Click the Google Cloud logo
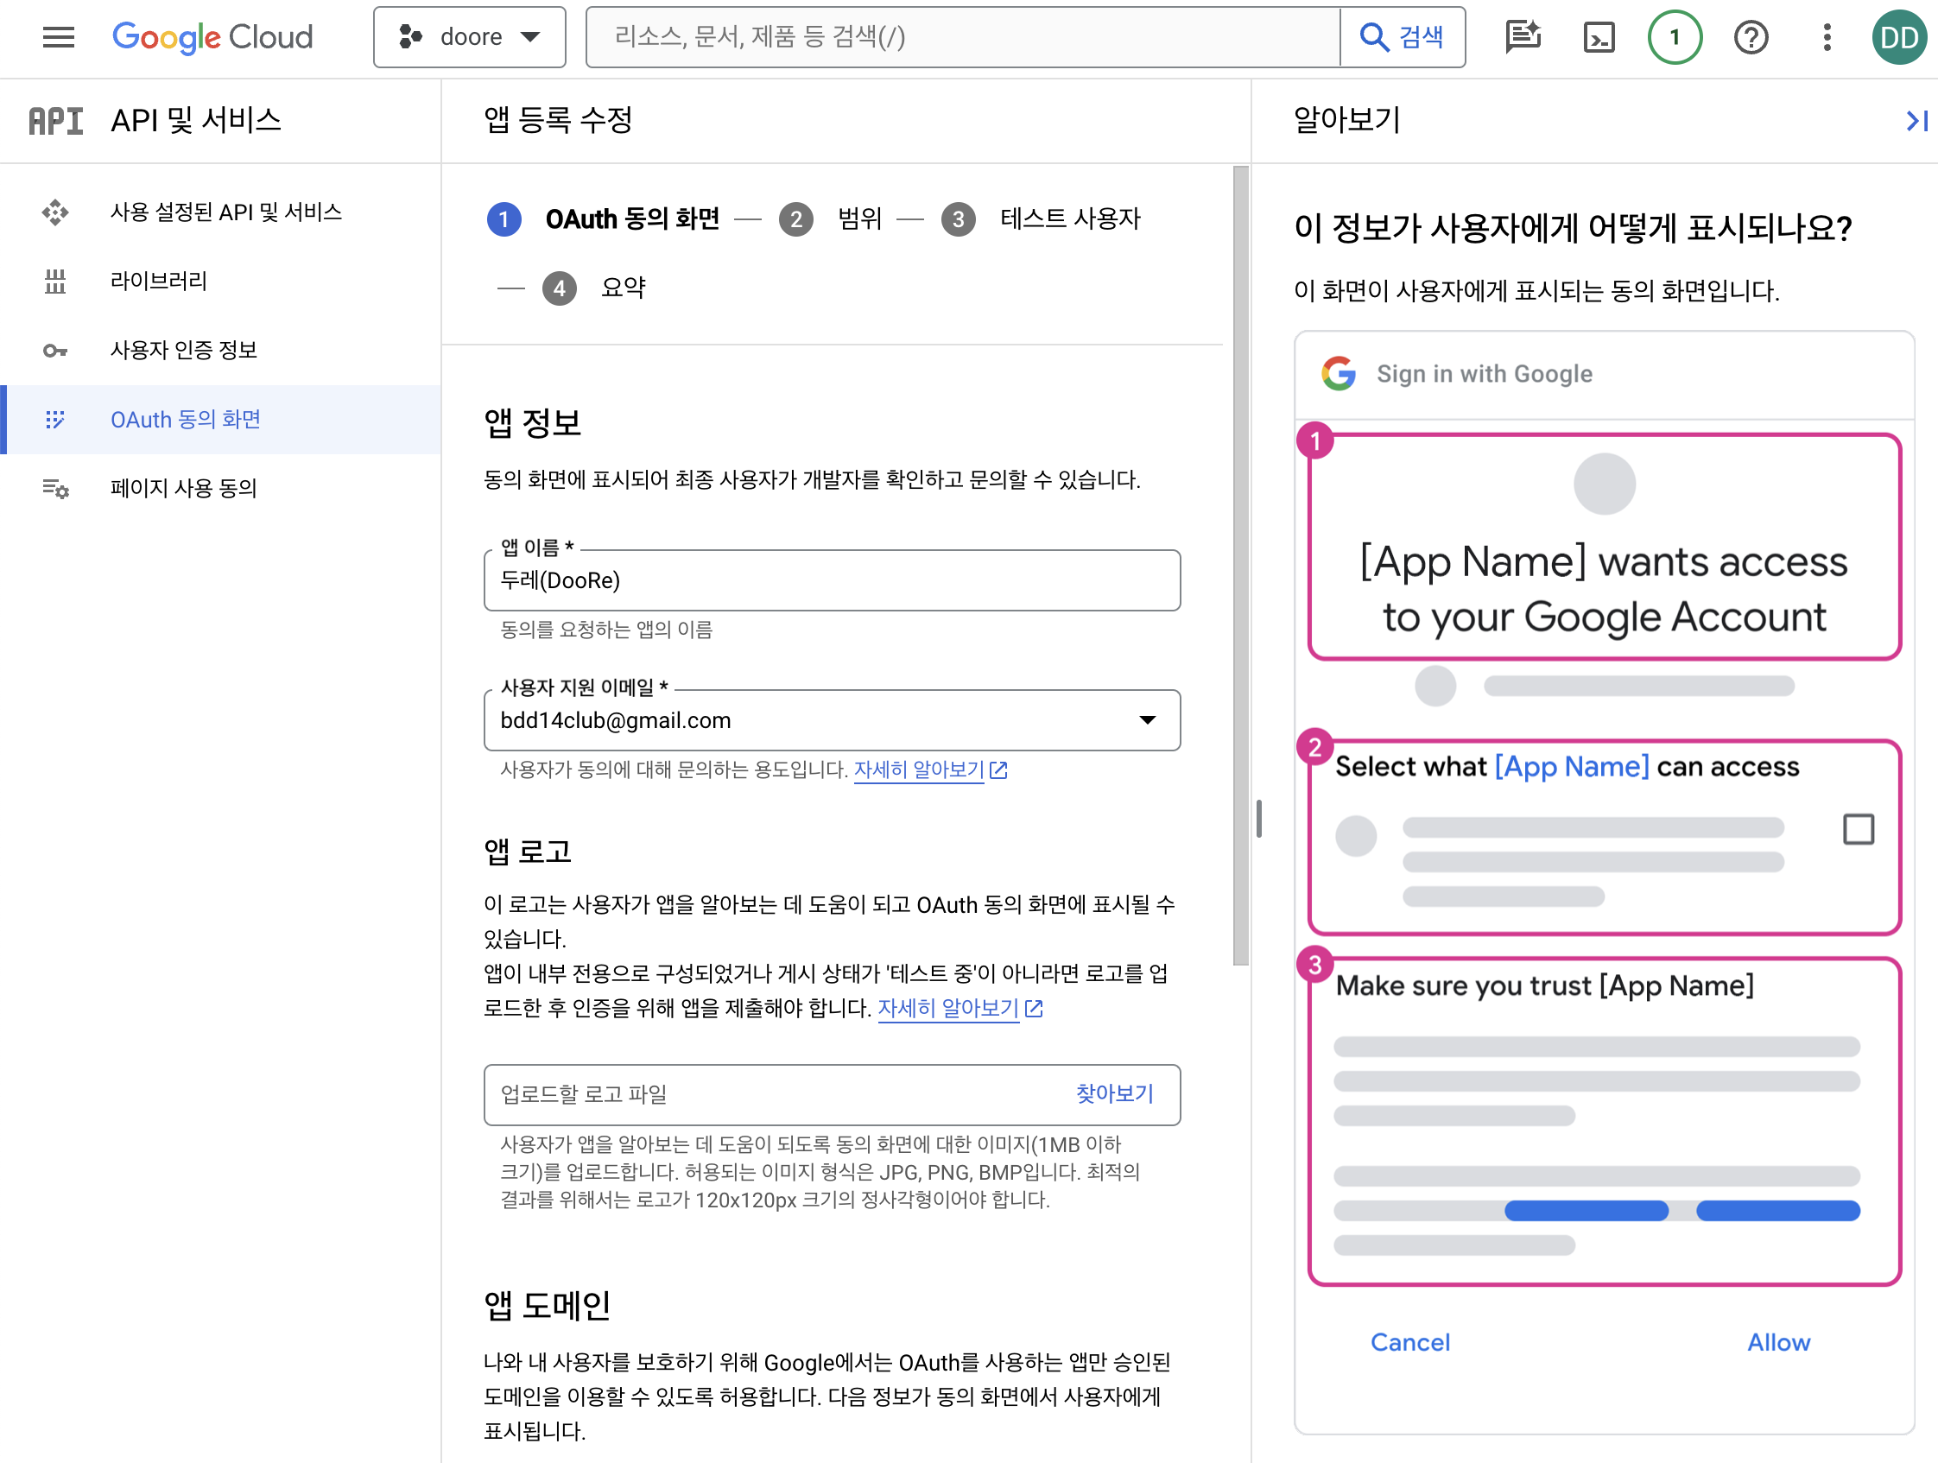Viewport: 1938px width, 1463px height. [x=212, y=37]
